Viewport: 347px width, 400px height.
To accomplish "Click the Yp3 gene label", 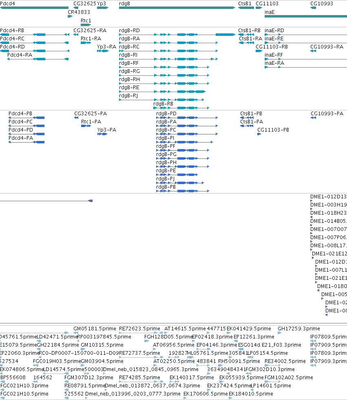I will pos(102,4).
